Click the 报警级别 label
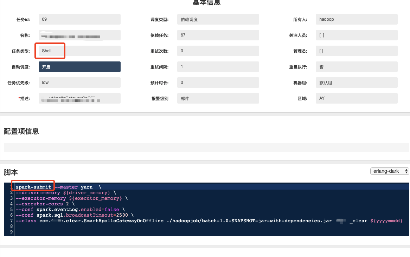The width and height of the screenshot is (410, 257). coord(160,99)
